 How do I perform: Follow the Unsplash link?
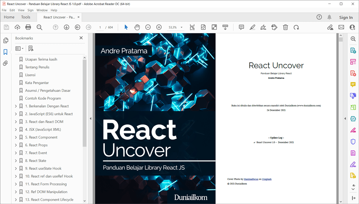point(267,179)
